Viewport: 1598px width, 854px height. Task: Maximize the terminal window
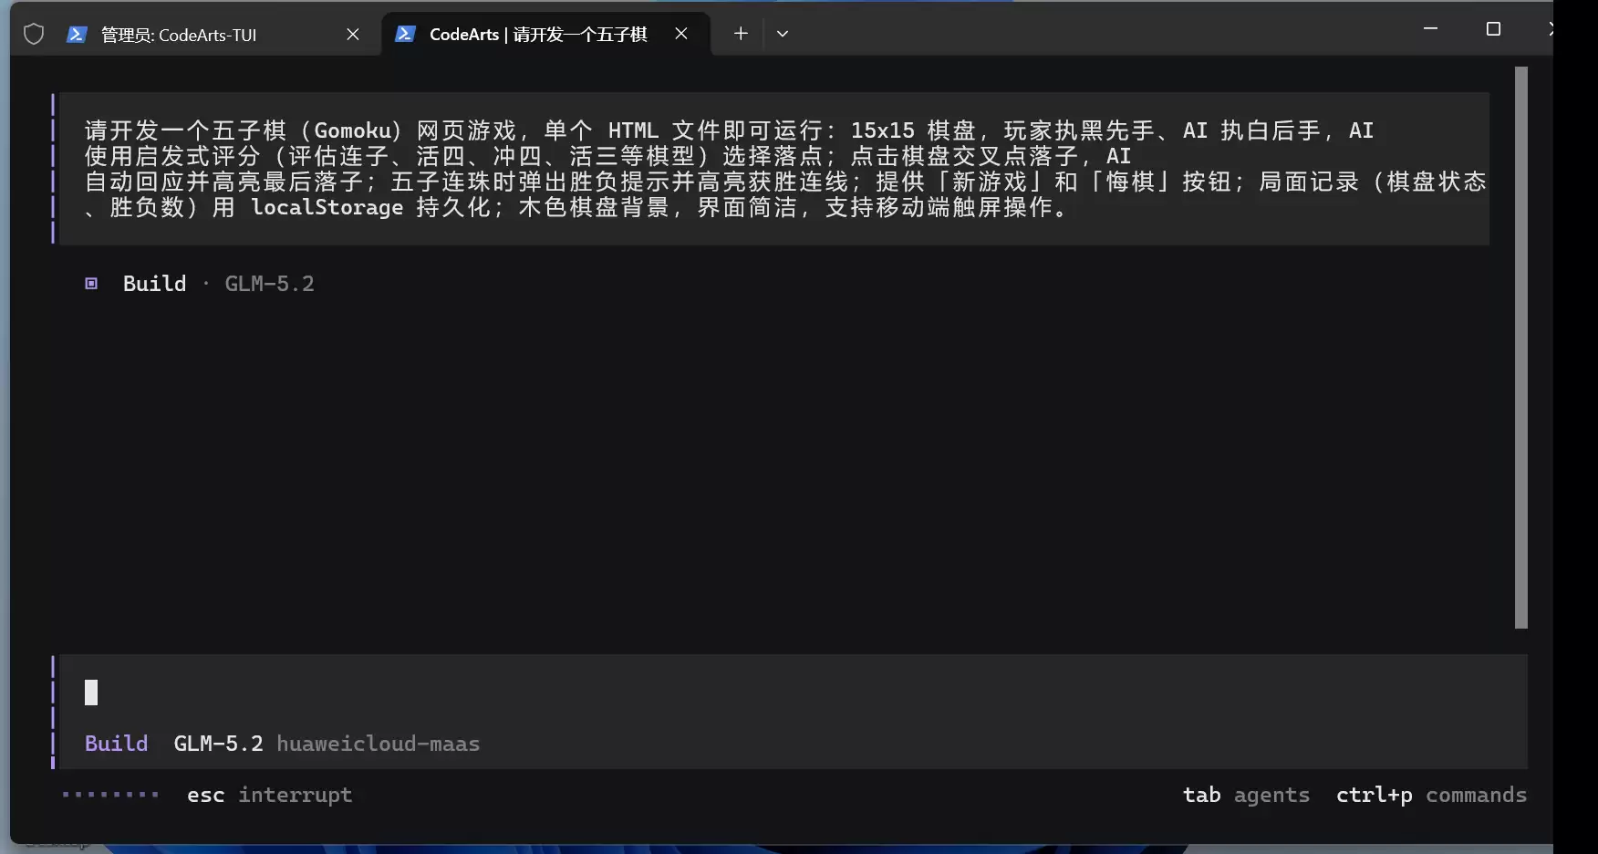coord(1493,29)
